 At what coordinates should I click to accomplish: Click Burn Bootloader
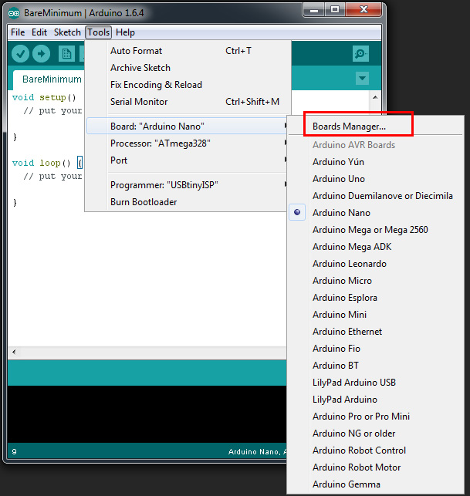tap(144, 202)
